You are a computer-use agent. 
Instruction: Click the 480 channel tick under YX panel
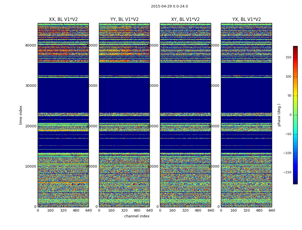[x=259, y=210]
